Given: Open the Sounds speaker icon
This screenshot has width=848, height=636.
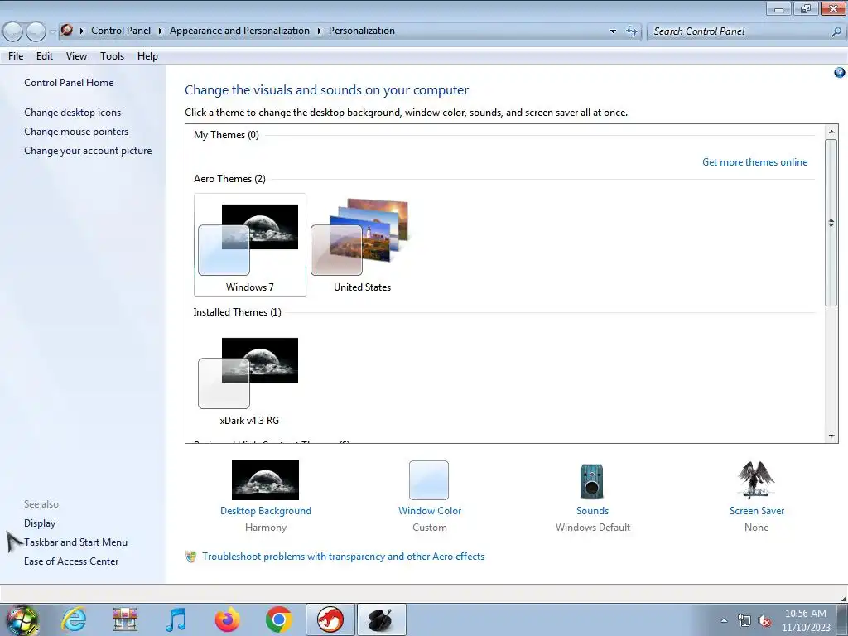Looking at the screenshot, I should [591, 481].
